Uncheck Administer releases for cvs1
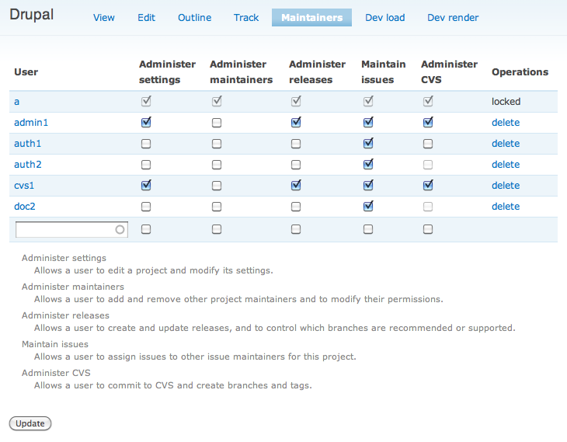The height and width of the screenshot is (442, 567). point(296,186)
